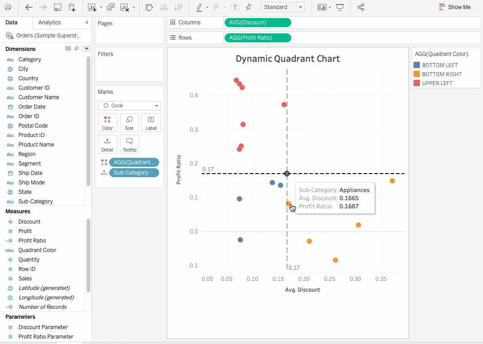Click the Save icon in toolbar
The height and width of the screenshot is (344, 483).
(x=58, y=7)
